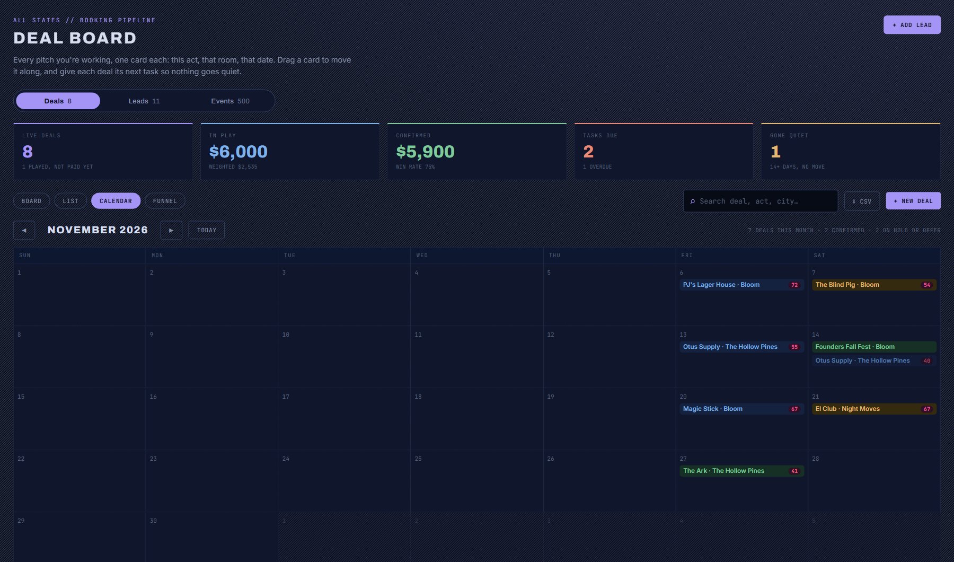Open Magic Stick · Bloom deal
The height and width of the screenshot is (562, 954).
coord(741,409)
